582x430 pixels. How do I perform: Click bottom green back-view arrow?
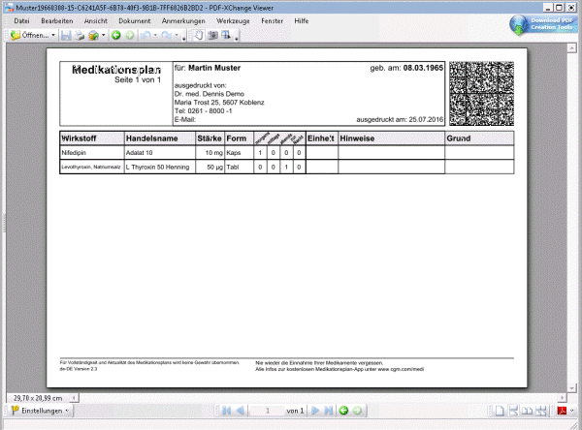point(343,411)
